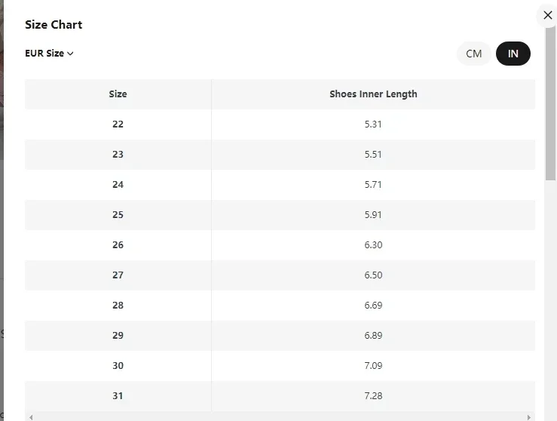Click size 29 in the chart
This screenshot has height=421, width=557.
pos(118,336)
